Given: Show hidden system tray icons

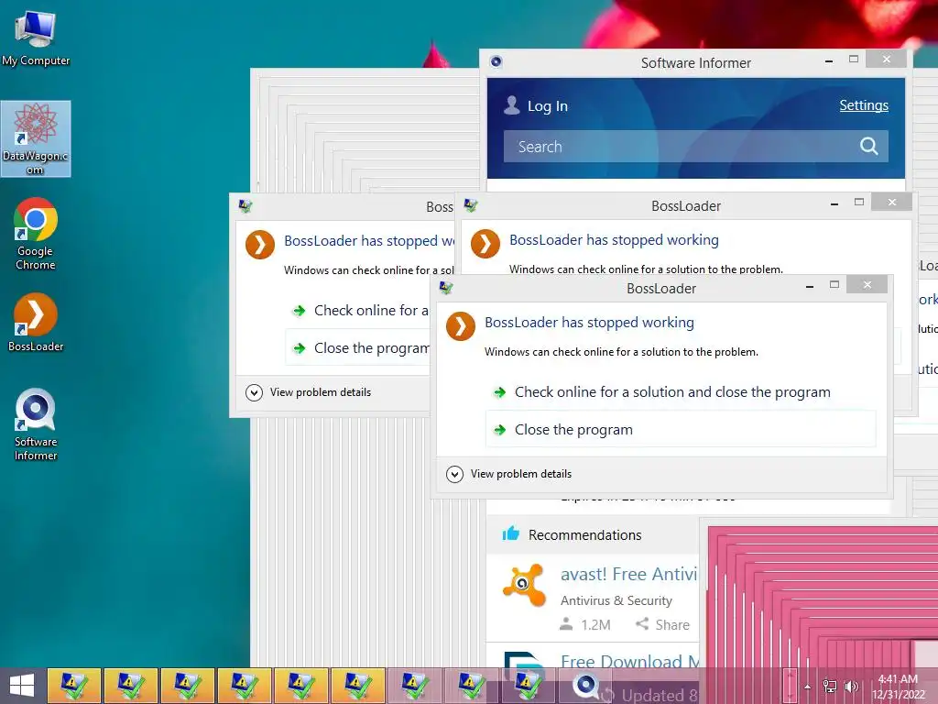Looking at the screenshot, I should [808, 687].
